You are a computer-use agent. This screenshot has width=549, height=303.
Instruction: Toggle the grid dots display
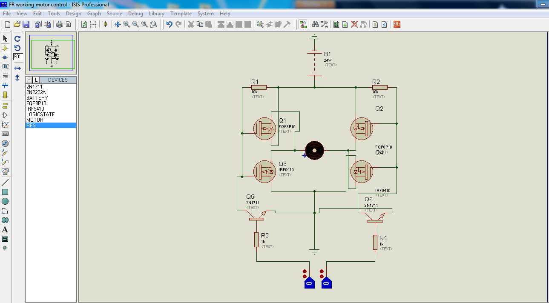pyautogui.click(x=93, y=24)
